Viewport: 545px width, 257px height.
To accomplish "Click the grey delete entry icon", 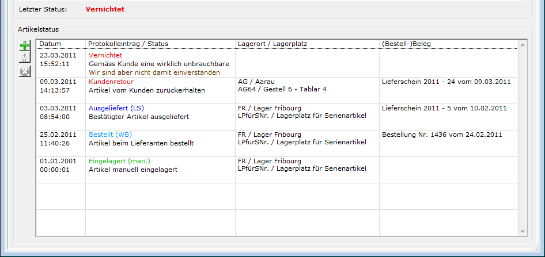I will pos(25,71).
